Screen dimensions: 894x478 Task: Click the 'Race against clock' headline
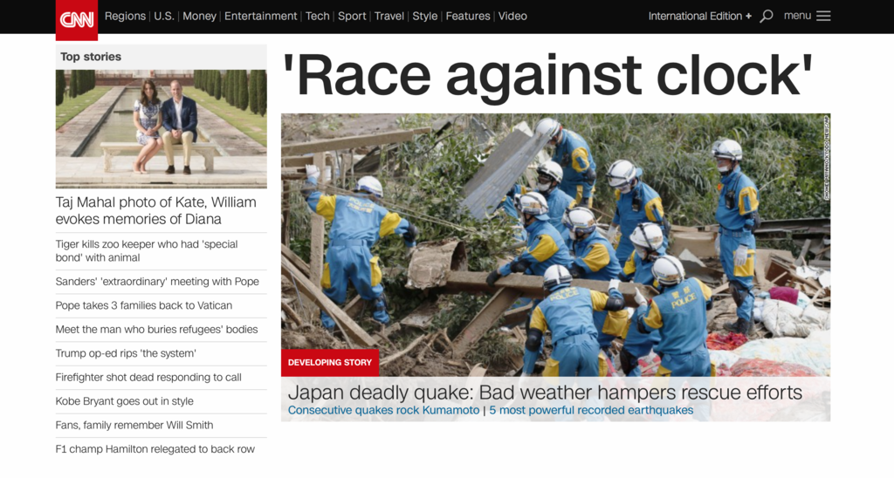(547, 76)
